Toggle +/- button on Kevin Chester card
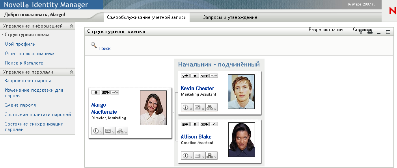This screenshot has height=168, width=397. click(214, 76)
